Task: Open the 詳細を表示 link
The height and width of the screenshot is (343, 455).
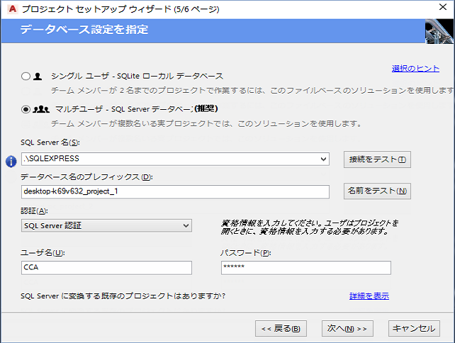Action: (x=369, y=296)
